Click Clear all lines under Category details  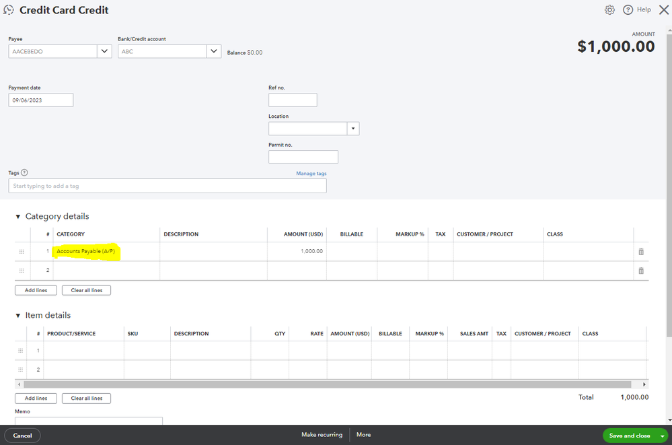pyautogui.click(x=87, y=291)
